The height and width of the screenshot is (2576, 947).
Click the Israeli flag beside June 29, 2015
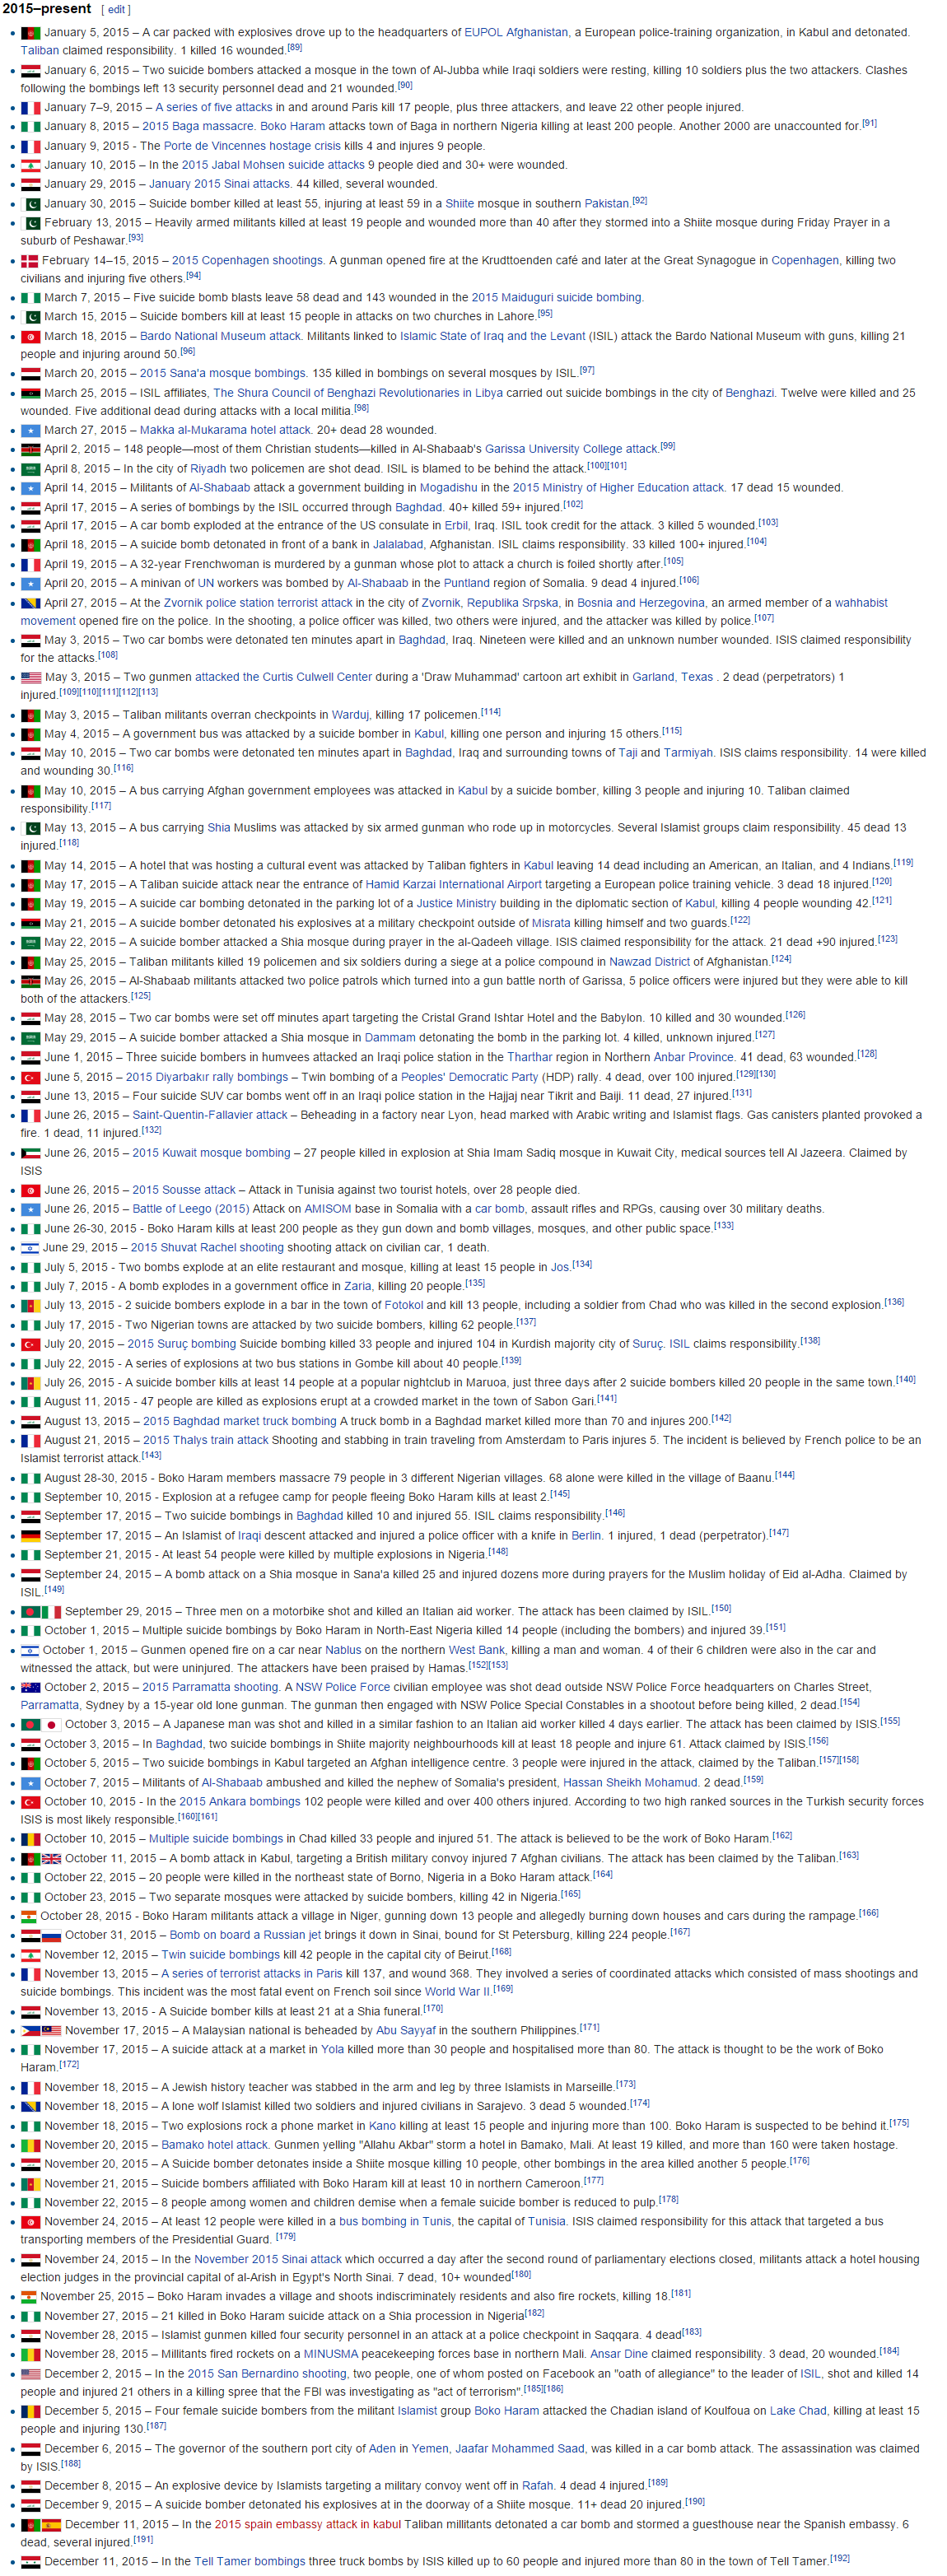tap(30, 1248)
